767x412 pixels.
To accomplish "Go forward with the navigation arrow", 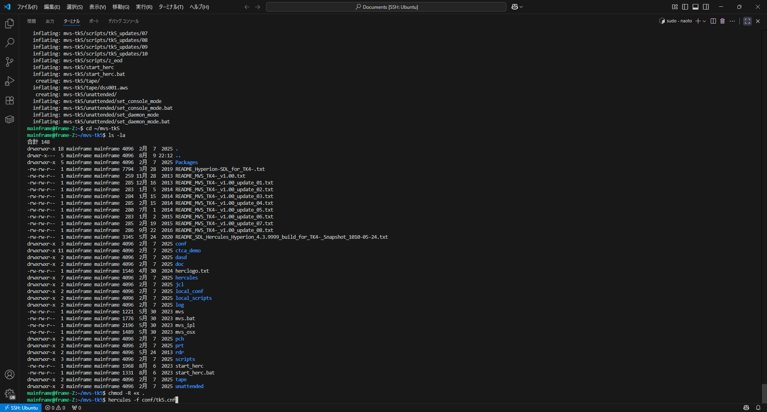I will (258, 7).
